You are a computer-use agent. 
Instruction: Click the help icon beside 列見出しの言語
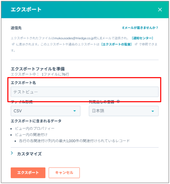pos(118,101)
